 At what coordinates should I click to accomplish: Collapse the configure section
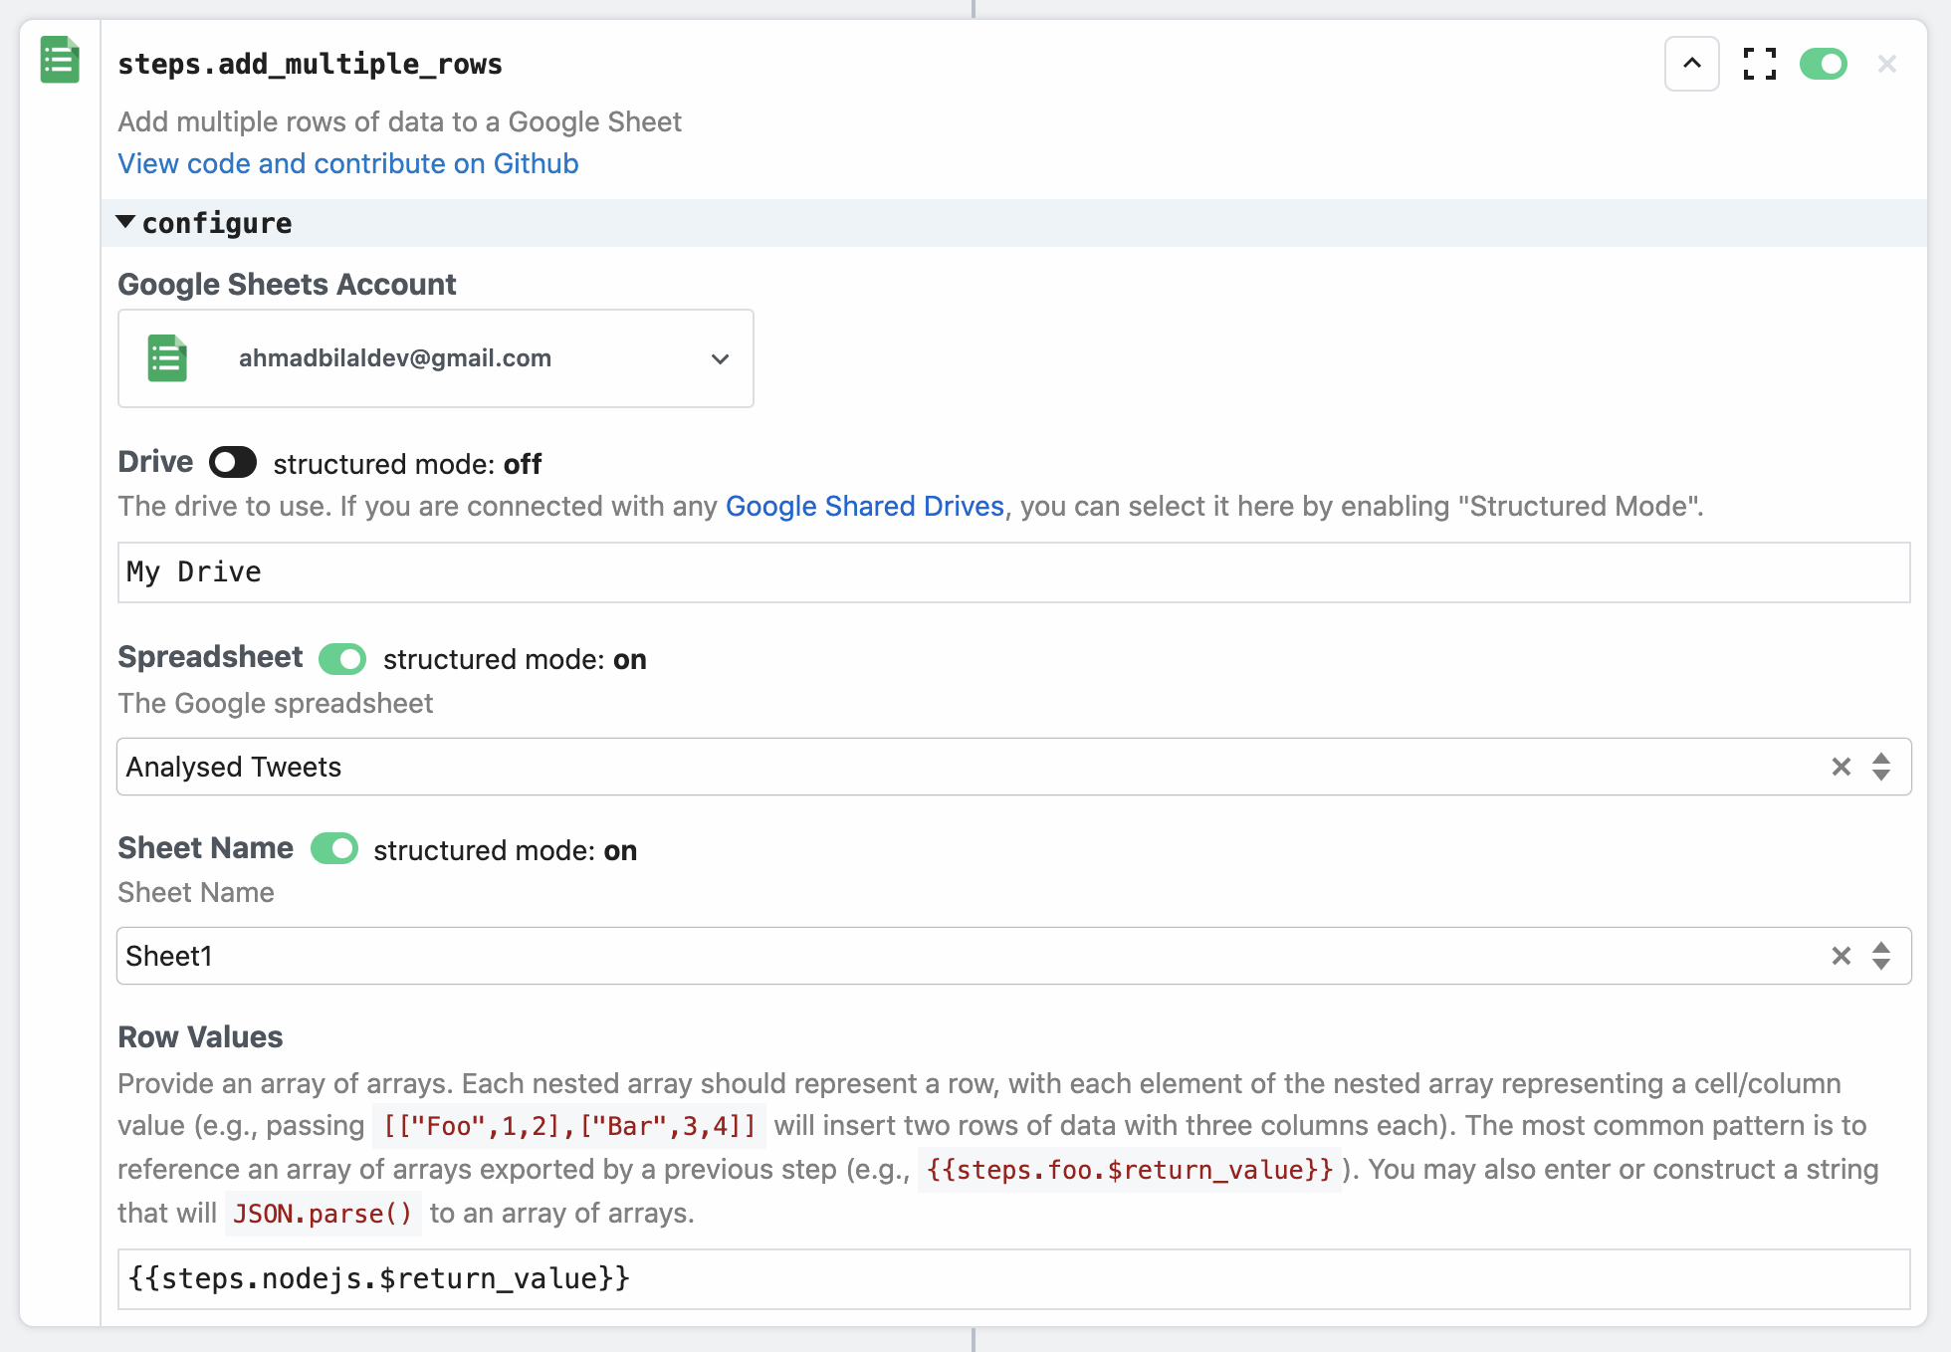(126, 223)
